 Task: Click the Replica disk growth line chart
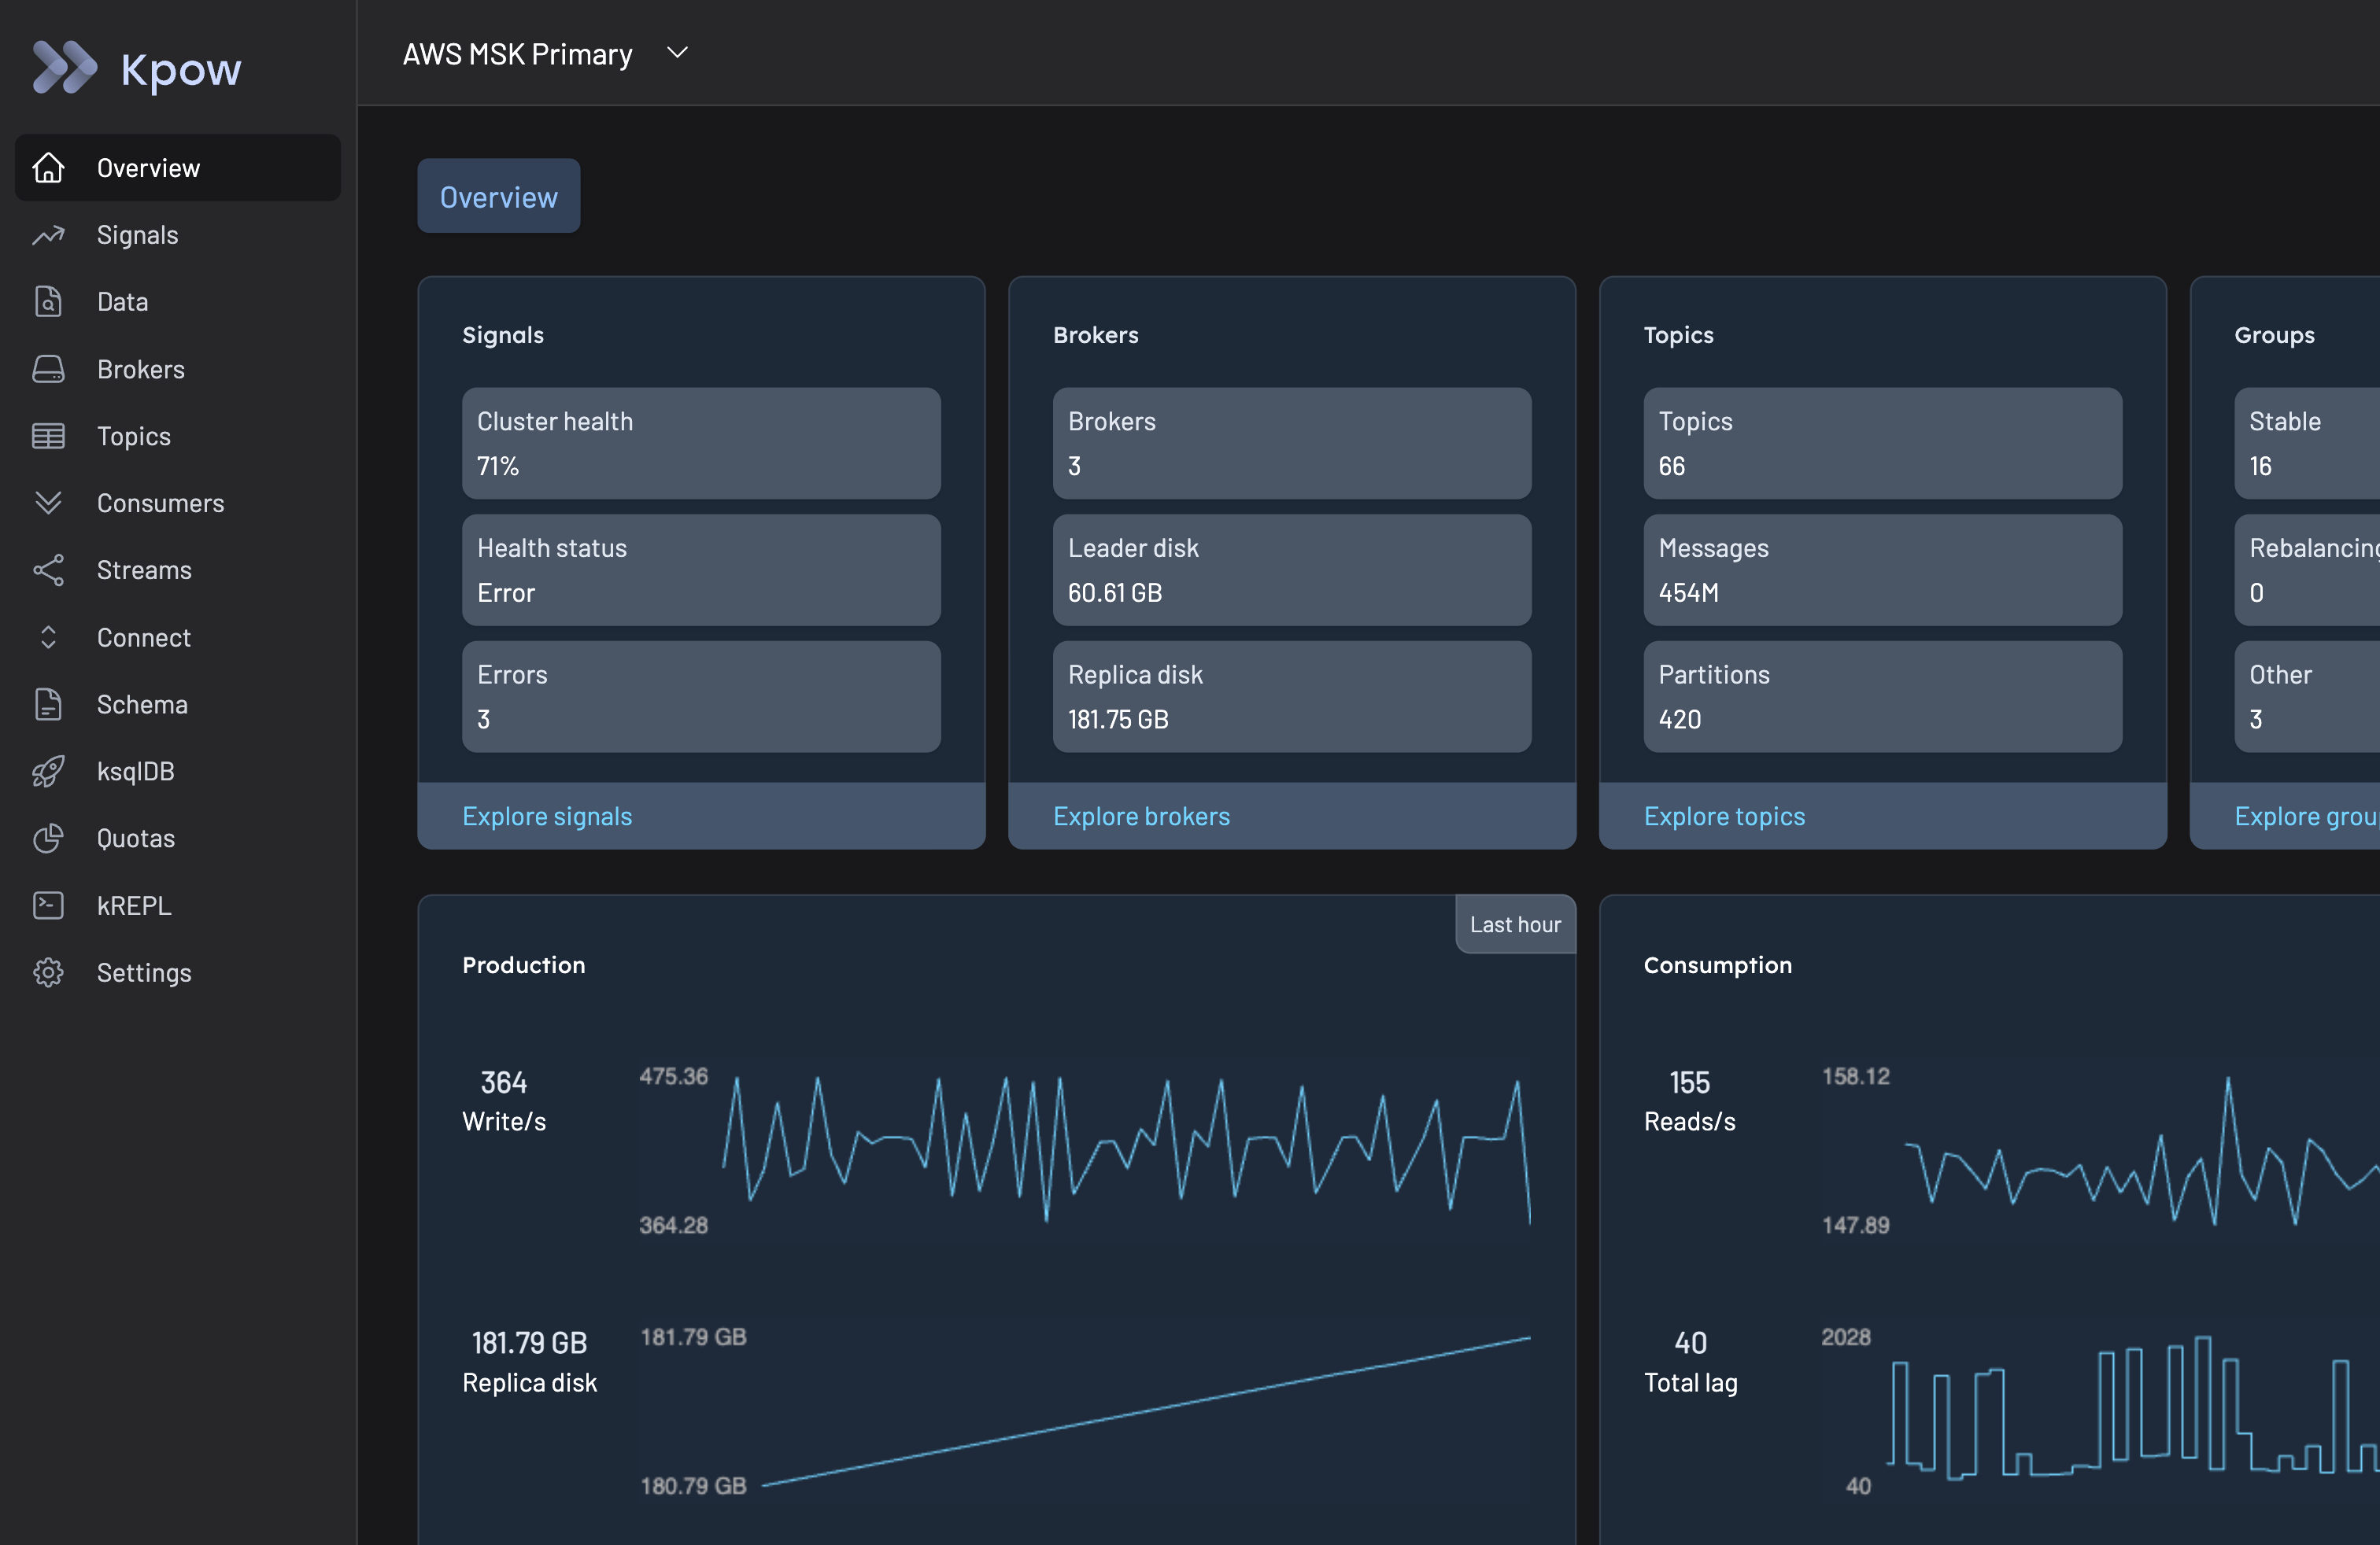point(1146,1411)
